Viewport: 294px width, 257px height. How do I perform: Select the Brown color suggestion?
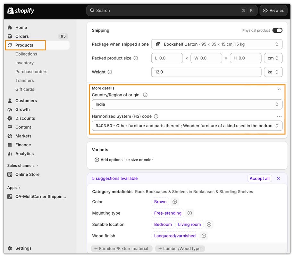coord(160,202)
